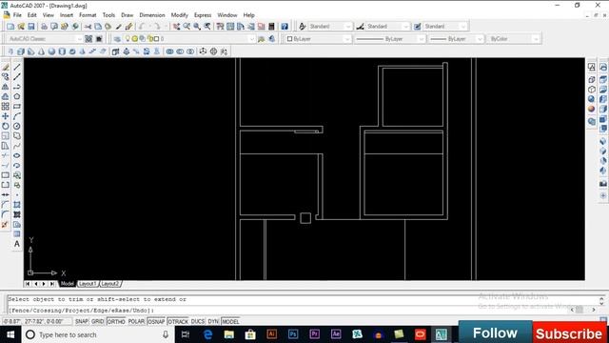Toggle DYN dynamic input button

(213, 322)
